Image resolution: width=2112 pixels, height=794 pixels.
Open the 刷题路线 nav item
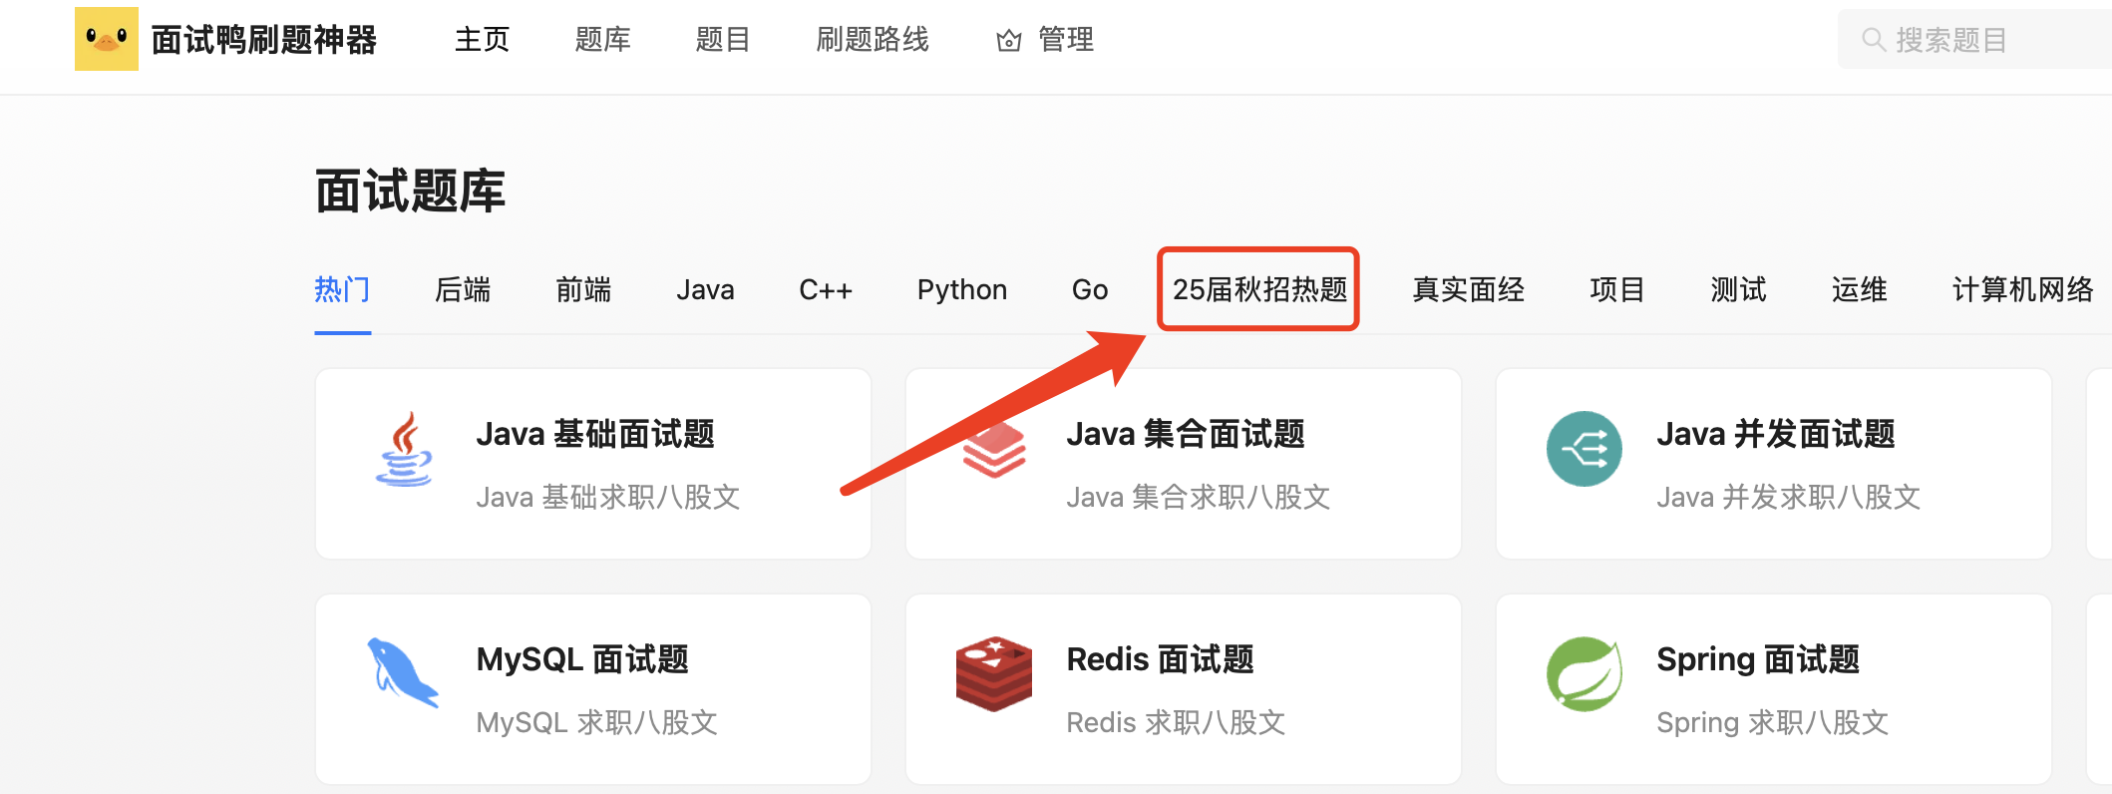tap(873, 40)
